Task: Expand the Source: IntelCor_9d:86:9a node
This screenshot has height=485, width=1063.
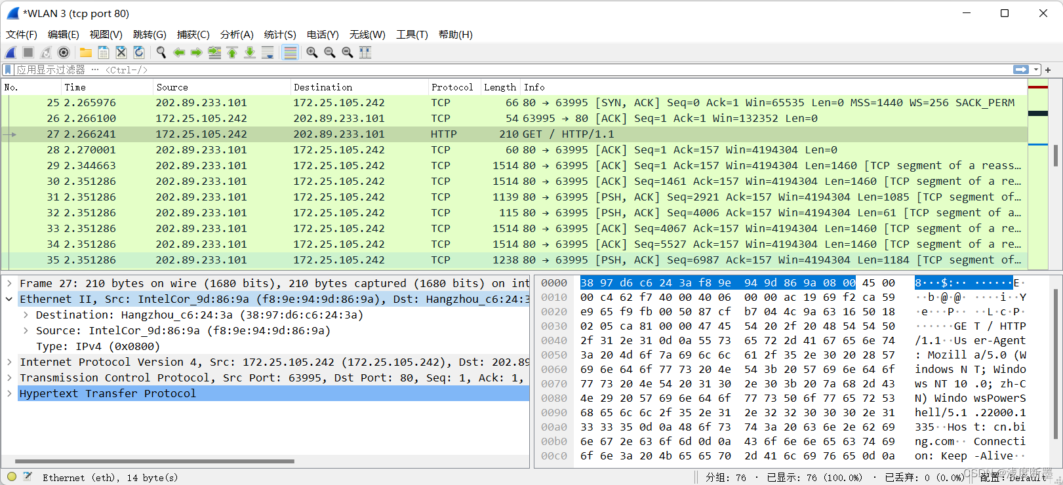Action: 25,331
